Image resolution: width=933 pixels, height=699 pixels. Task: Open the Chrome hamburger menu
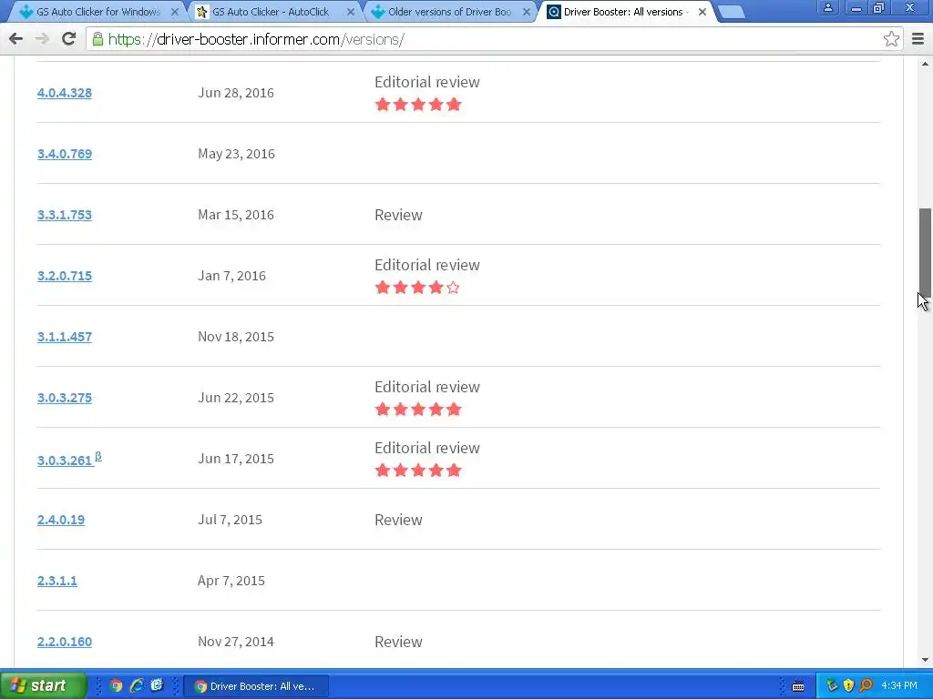pyautogui.click(x=918, y=39)
